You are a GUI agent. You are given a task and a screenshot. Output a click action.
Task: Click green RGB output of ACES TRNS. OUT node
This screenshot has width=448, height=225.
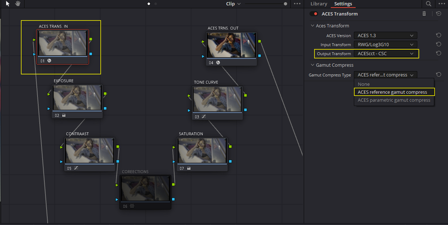(259, 41)
